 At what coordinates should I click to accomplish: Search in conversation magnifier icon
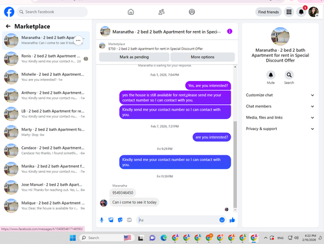point(289,75)
